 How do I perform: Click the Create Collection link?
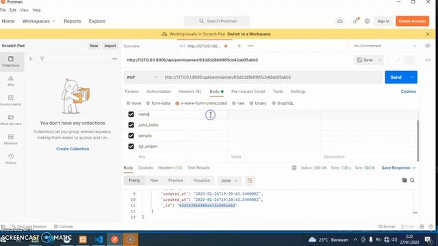point(73,149)
